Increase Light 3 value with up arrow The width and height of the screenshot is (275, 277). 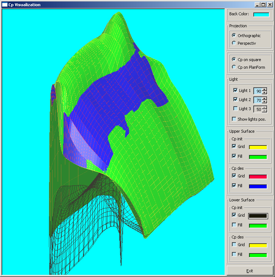[x=264, y=108]
